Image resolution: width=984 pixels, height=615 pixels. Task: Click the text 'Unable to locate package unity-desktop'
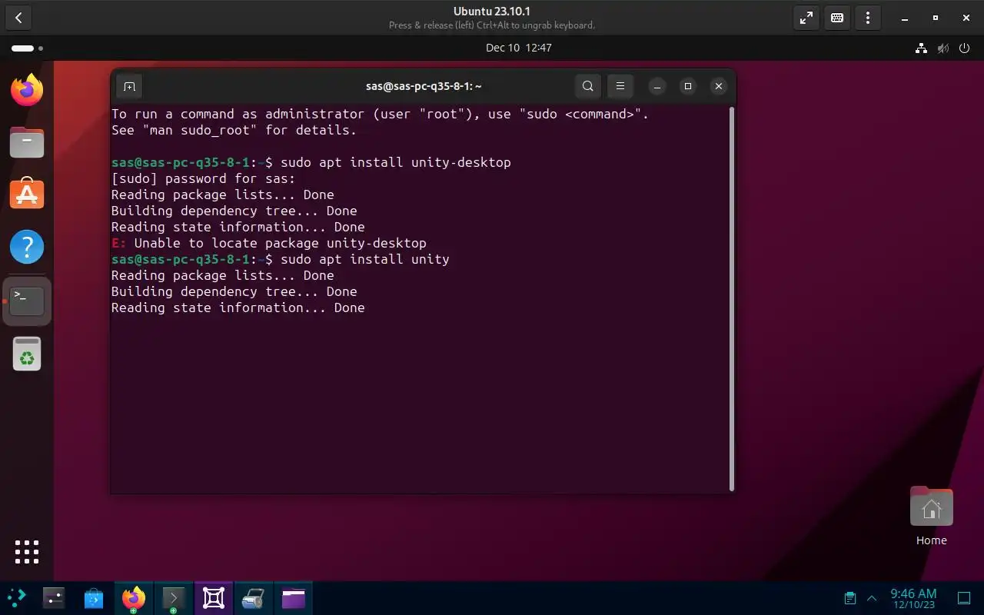281,243
